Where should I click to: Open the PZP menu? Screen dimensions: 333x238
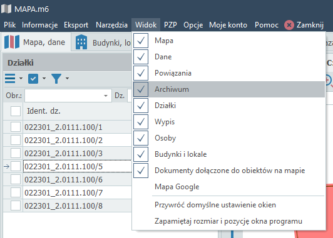point(170,25)
